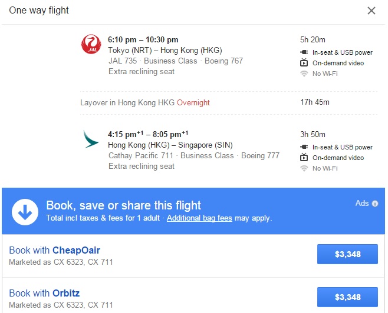388x313 pixels.
Task: Click the on-demand video icon for JAL flight
Action: (x=304, y=63)
